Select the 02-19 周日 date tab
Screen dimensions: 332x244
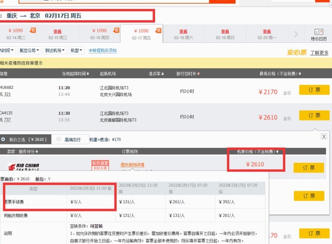[x=225, y=34]
